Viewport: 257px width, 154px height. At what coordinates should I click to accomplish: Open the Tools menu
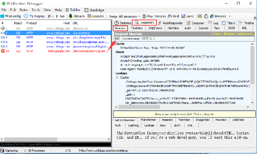click(36, 10)
